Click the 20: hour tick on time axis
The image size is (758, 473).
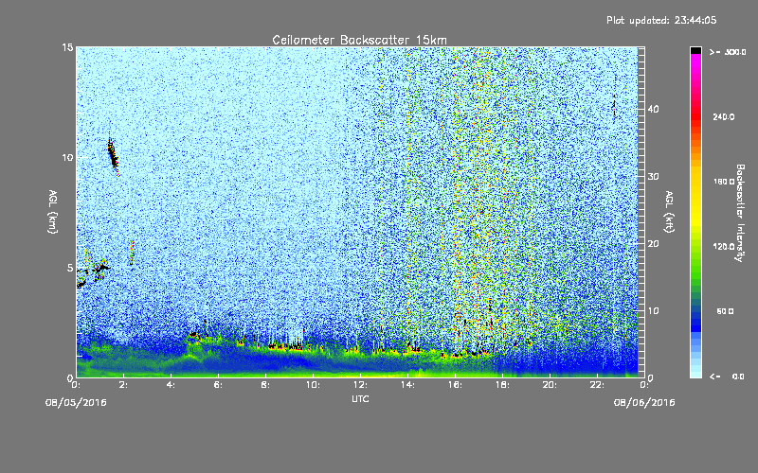click(x=550, y=385)
